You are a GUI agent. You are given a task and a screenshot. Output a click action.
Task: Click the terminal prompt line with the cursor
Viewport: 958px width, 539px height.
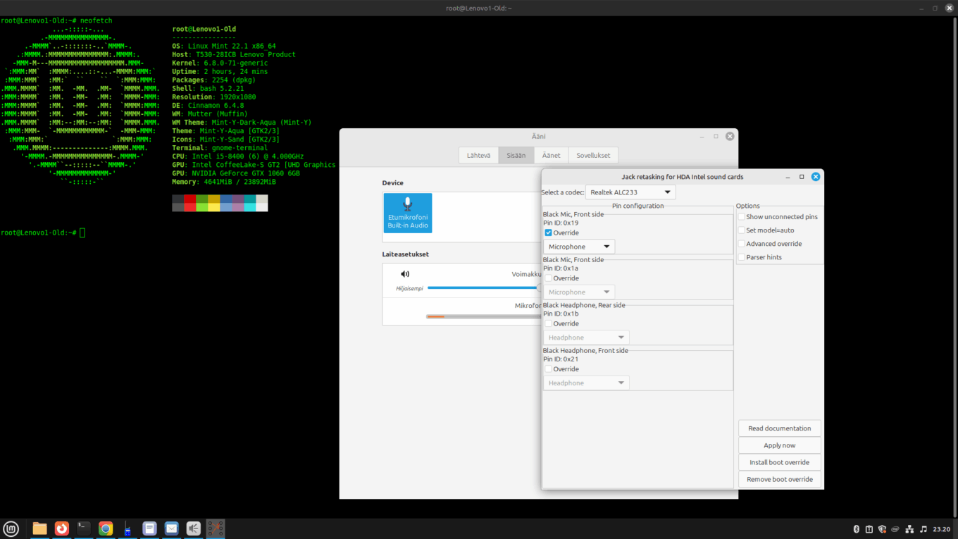coord(42,233)
